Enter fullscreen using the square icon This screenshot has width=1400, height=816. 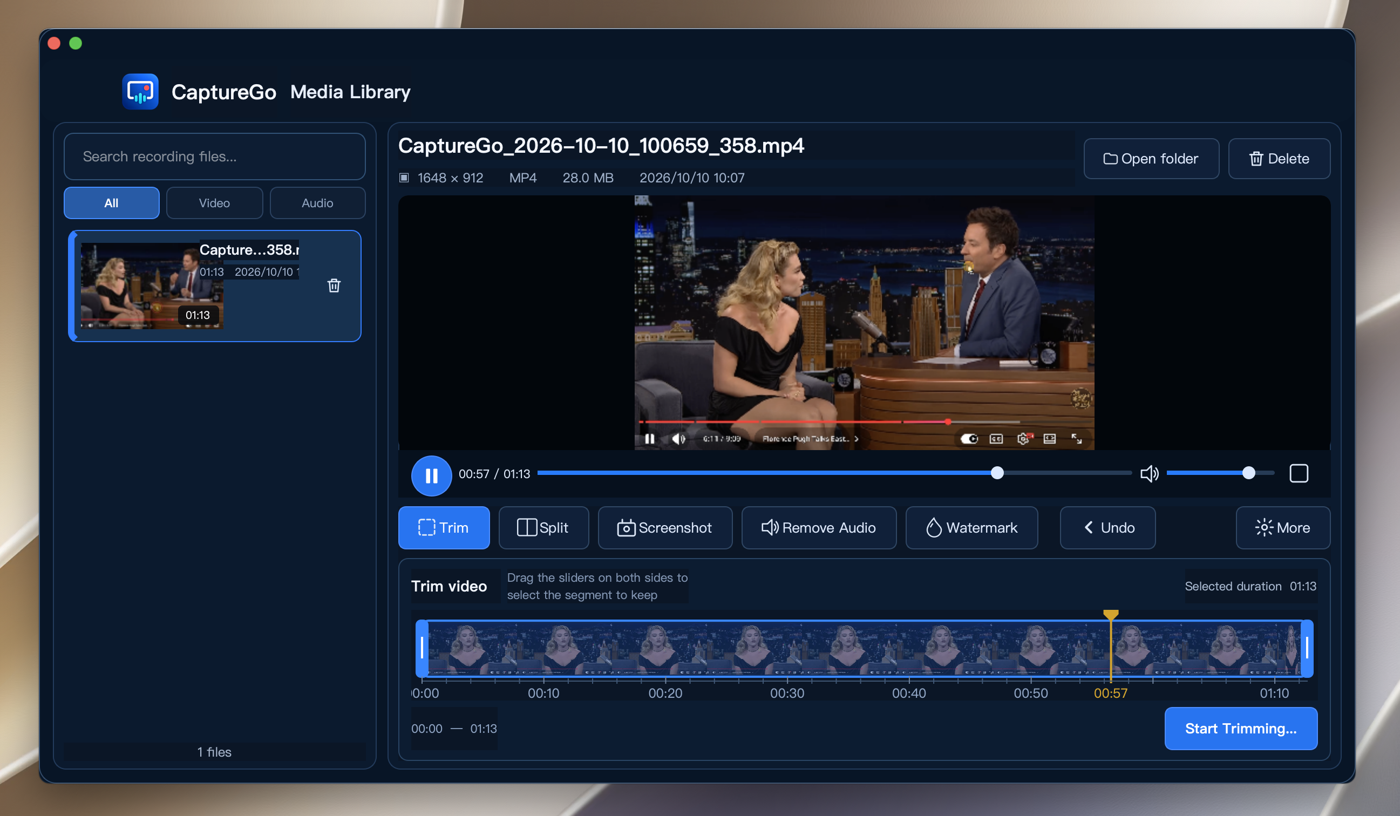tap(1299, 474)
